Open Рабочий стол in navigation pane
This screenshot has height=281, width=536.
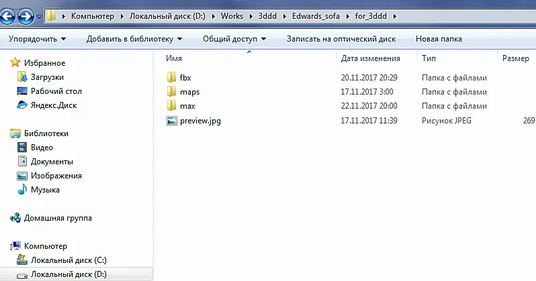tap(56, 91)
